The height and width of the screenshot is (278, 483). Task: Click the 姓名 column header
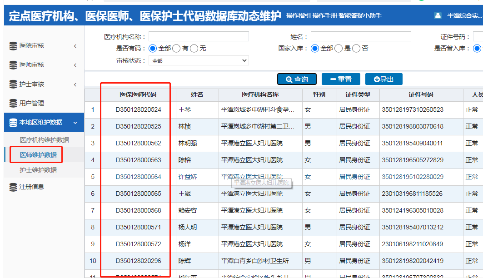pyautogui.click(x=197, y=95)
